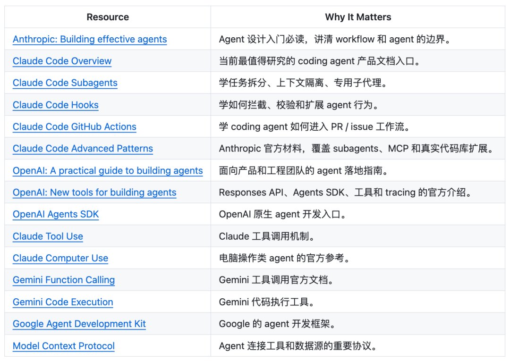The height and width of the screenshot is (361, 510).
Task: Click the Why It Matters column header
Action: click(x=358, y=17)
